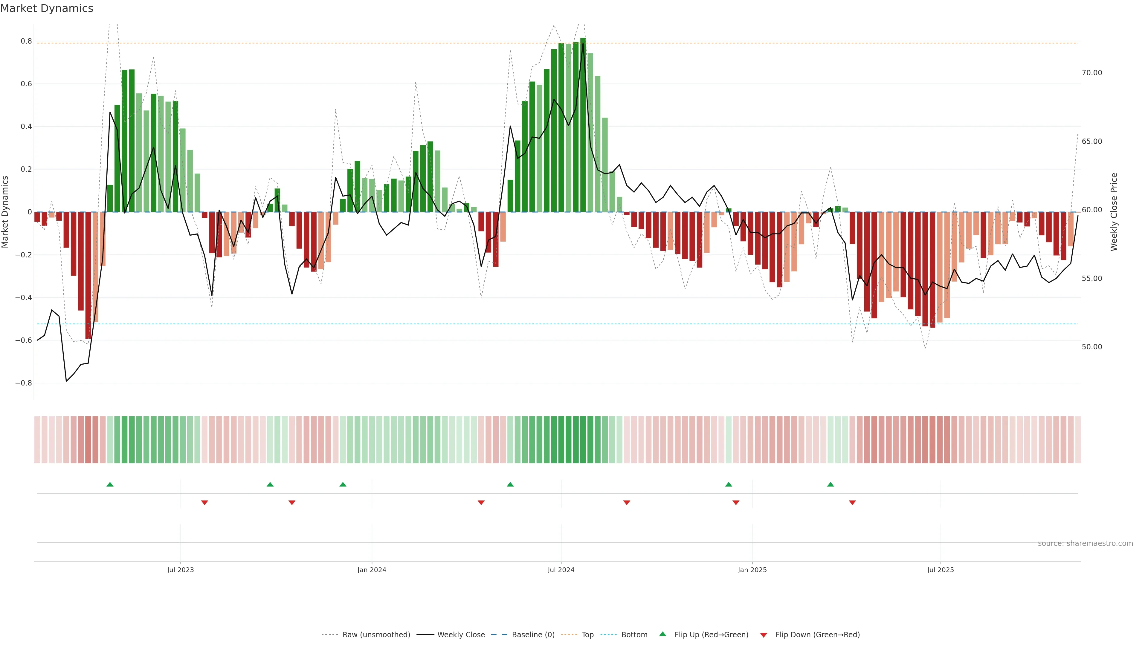Click flip-down marker just right of Jul 2023 gridline

pos(204,503)
